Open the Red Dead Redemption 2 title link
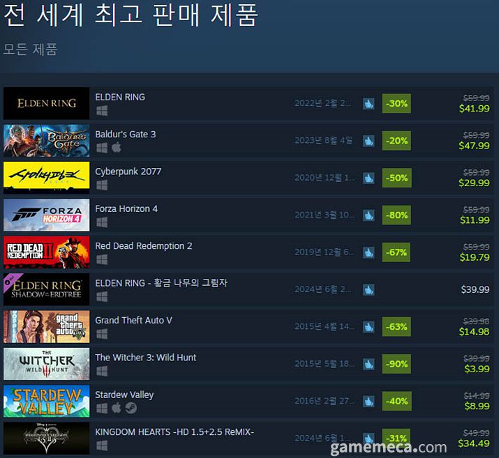Viewport: 499px width, 458px height. (144, 245)
